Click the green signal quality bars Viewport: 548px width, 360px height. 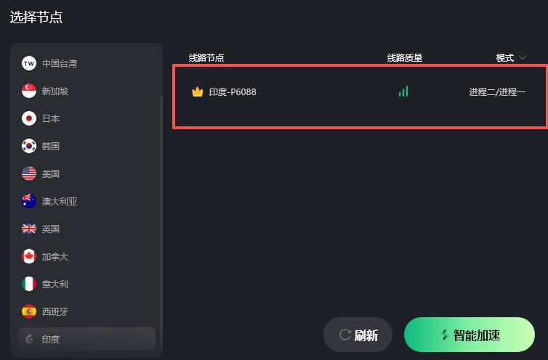coord(403,91)
